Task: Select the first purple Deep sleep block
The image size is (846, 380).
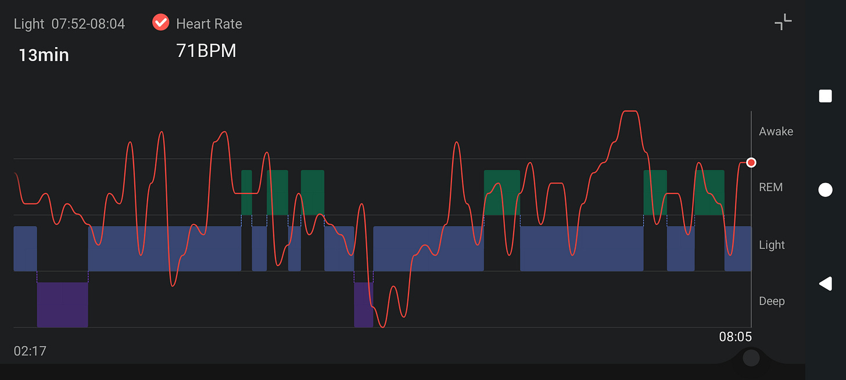Action: click(x=62, y=305)
